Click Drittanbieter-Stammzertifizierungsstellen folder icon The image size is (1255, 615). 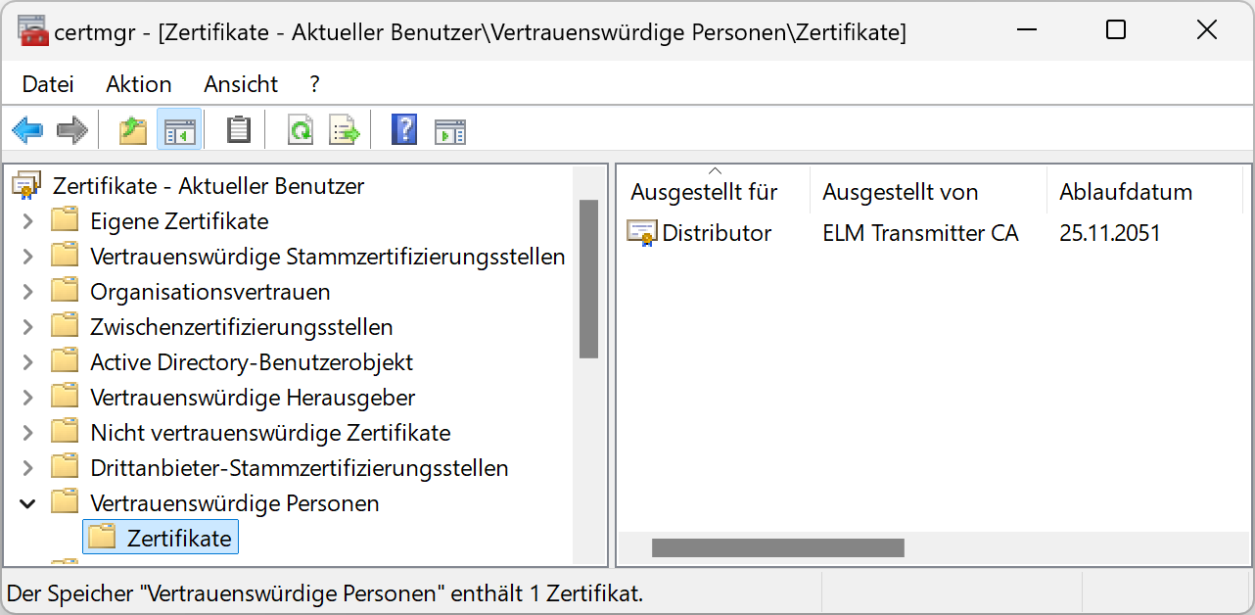tap(66, 467)
